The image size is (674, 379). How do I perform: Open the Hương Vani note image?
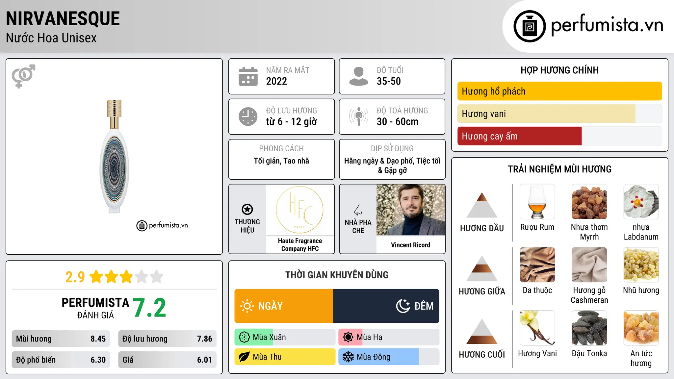tap(537, 328)
